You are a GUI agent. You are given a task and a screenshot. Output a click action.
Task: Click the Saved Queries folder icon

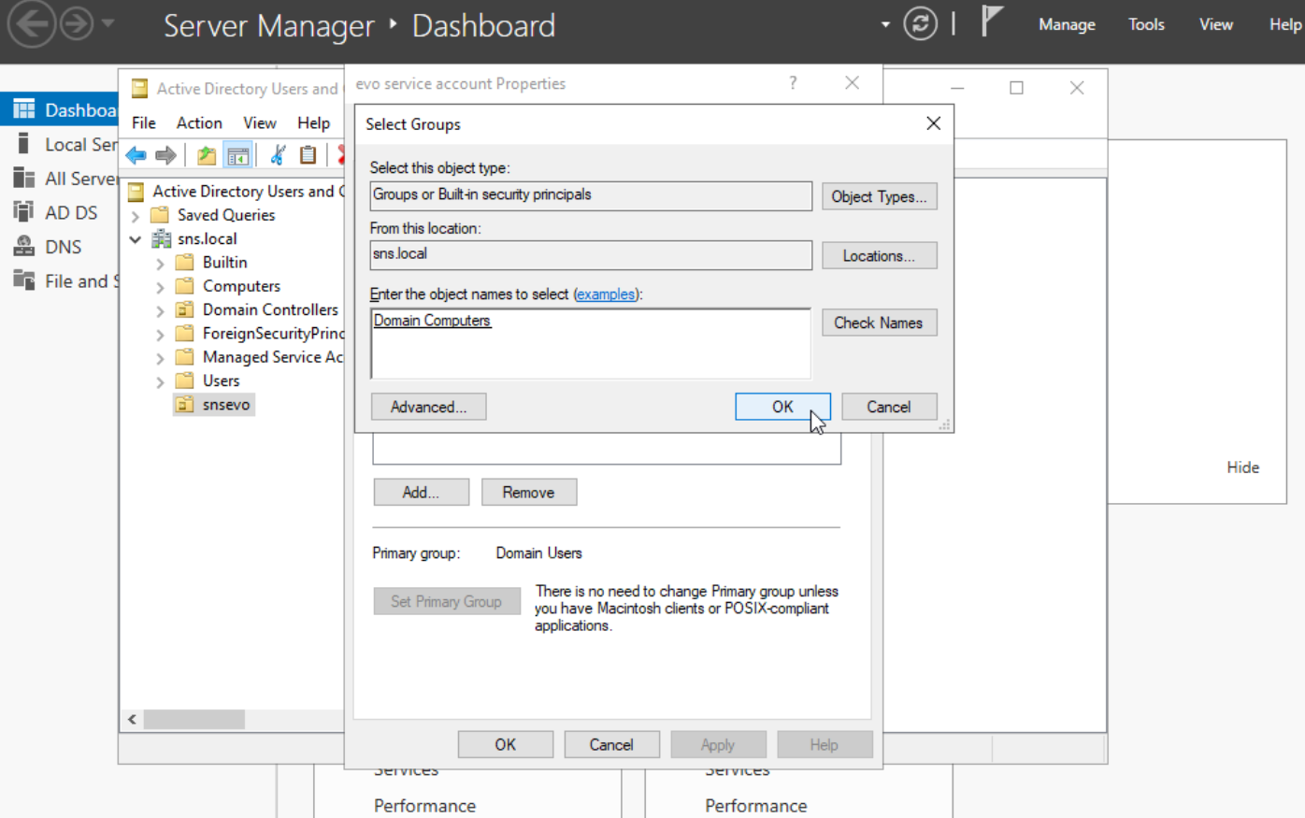point(160,214)
